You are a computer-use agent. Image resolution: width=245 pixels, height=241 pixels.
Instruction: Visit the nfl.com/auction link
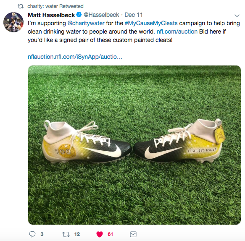tap(177, 31)
